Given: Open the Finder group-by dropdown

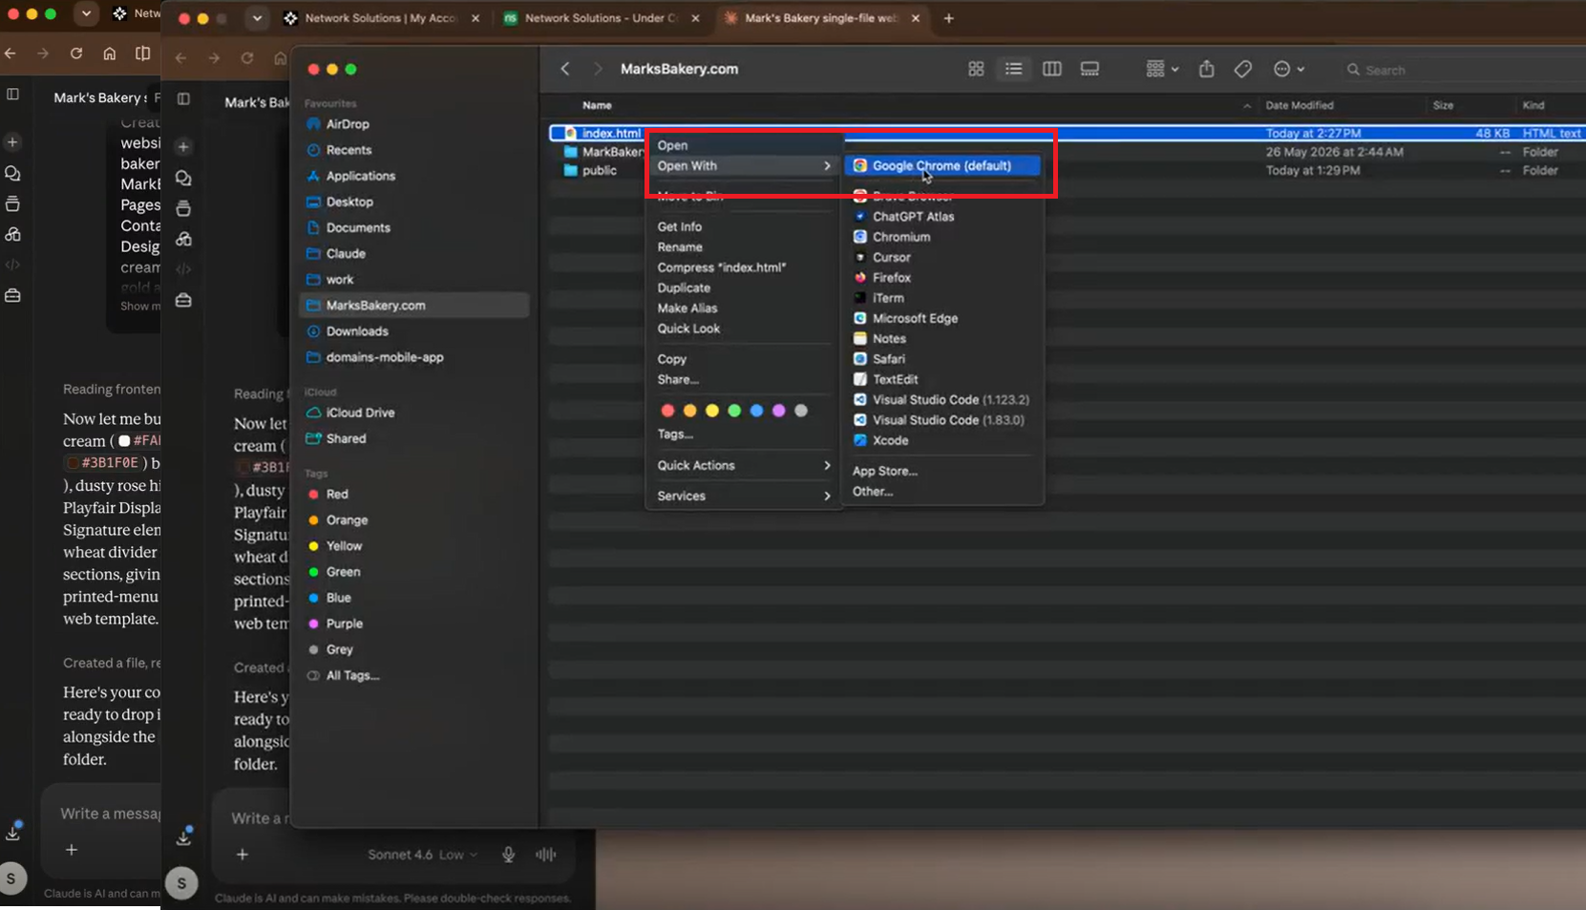Looking at the screenshot, I should pyautogui.click(x=1162, y=69).
